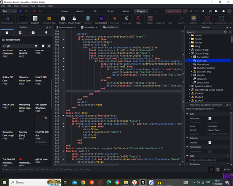Click the Explorer search field
The image size is (233, 186).
205,32
